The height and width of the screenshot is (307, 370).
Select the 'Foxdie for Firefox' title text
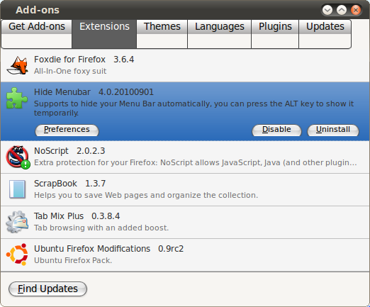(x=69, y=60)
